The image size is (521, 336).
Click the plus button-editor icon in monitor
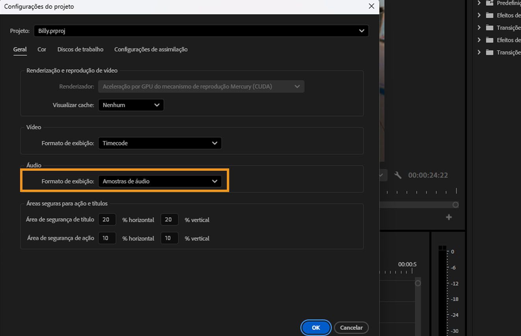pos(449,217)
